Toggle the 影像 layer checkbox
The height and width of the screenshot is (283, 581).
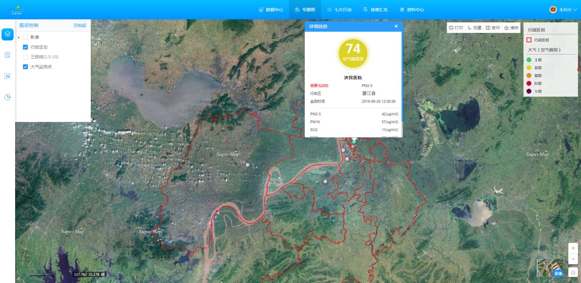26,37
